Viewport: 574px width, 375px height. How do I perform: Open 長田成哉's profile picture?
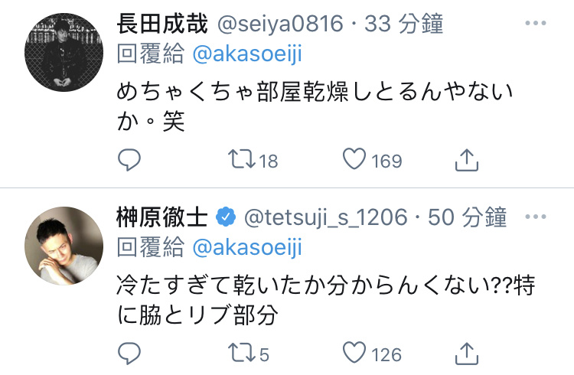[x=64, y=52]
